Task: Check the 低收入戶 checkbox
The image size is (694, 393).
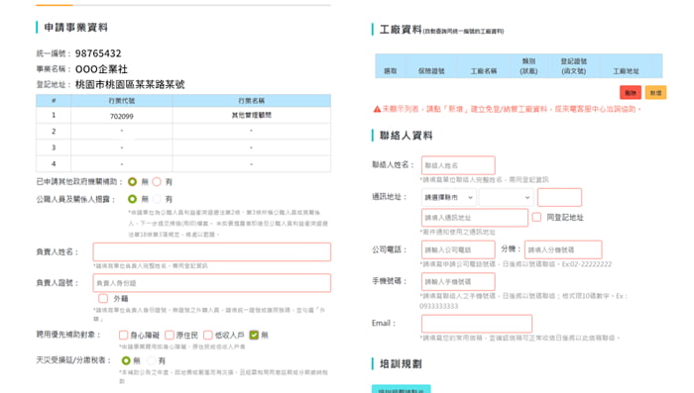Action: (x=208, y=335)
